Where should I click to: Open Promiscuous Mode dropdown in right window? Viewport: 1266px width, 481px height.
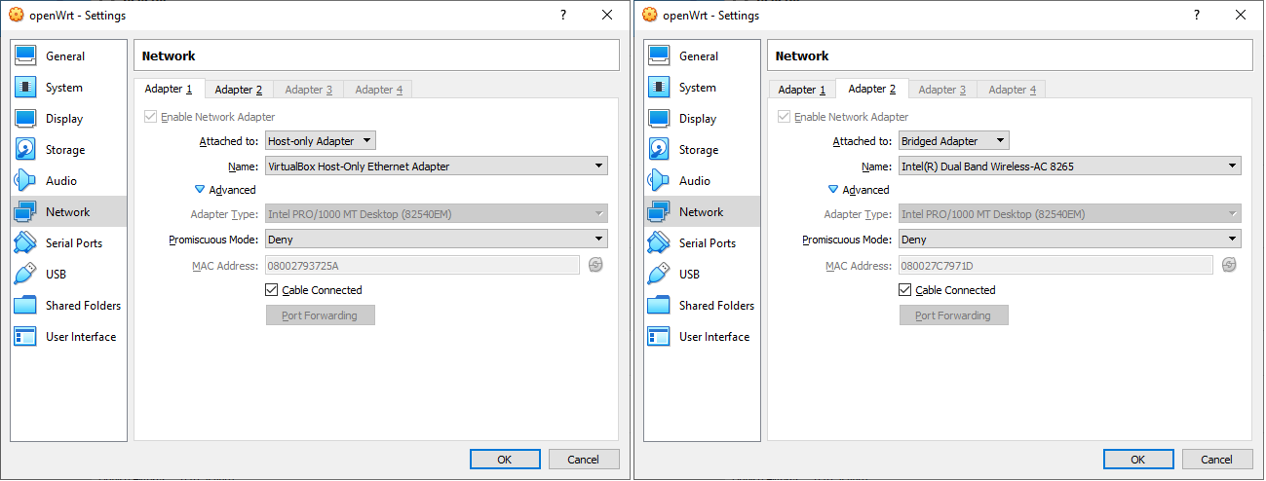[1070, 240]
